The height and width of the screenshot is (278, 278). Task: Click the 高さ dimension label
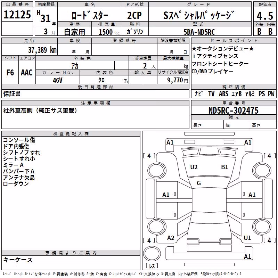click(x=256, y=125)
